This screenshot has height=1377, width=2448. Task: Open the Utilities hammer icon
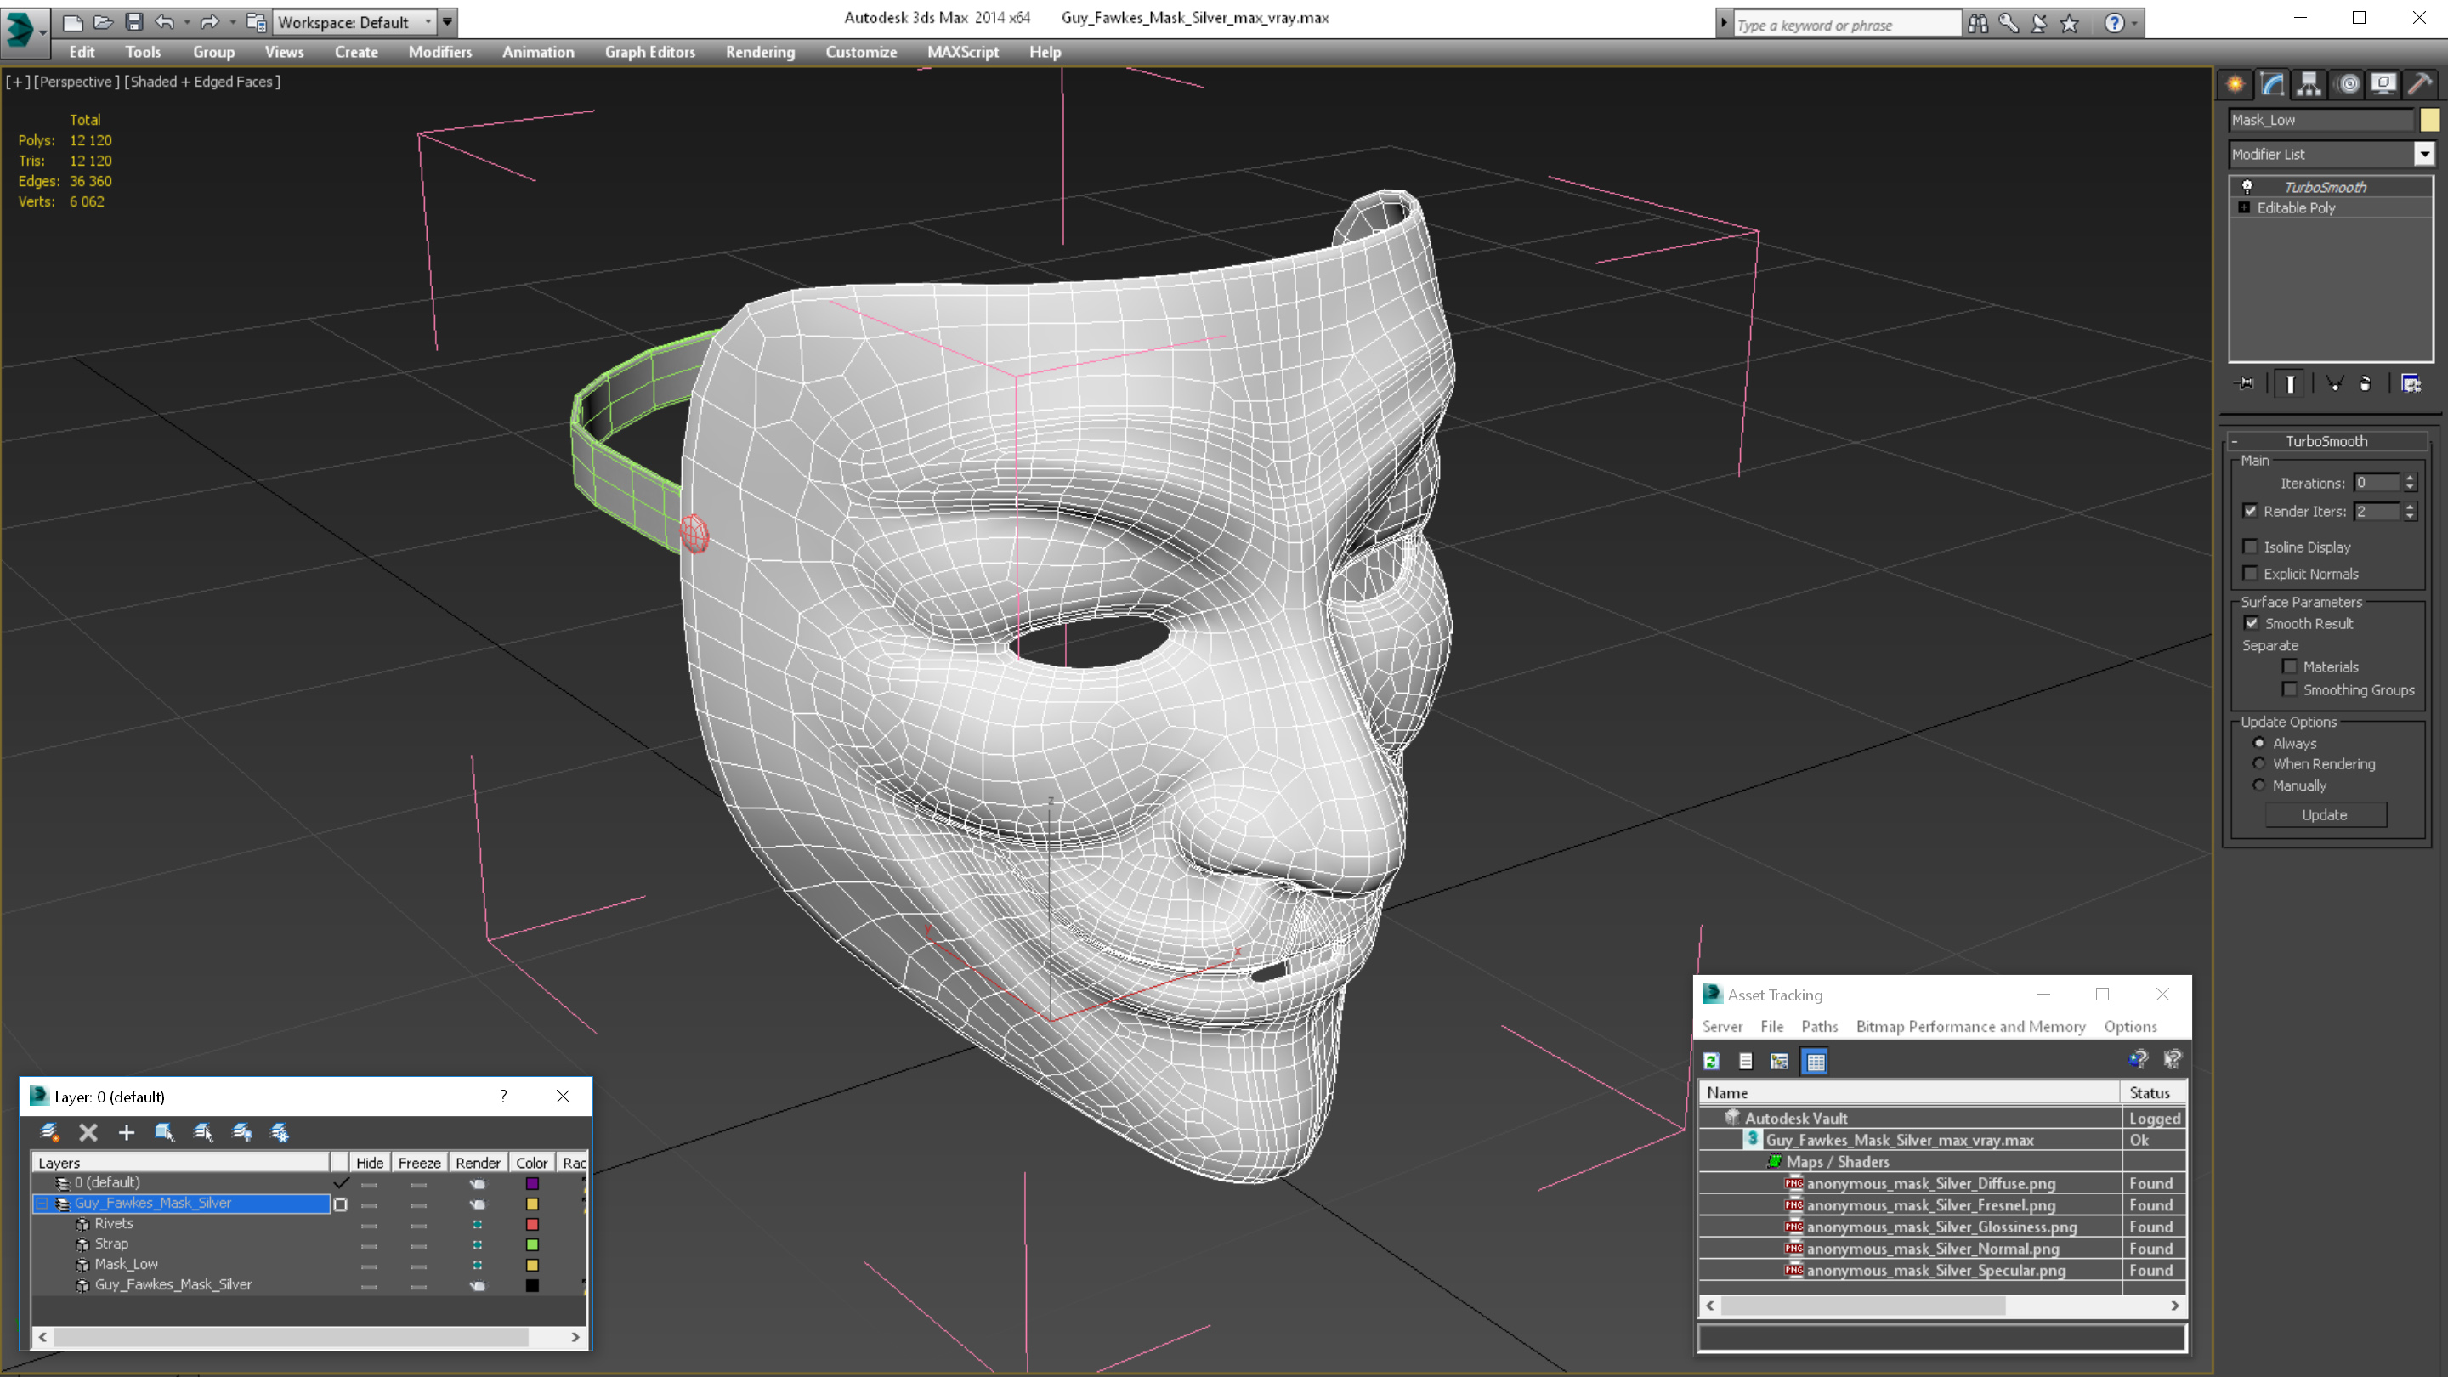point(2421,85)
